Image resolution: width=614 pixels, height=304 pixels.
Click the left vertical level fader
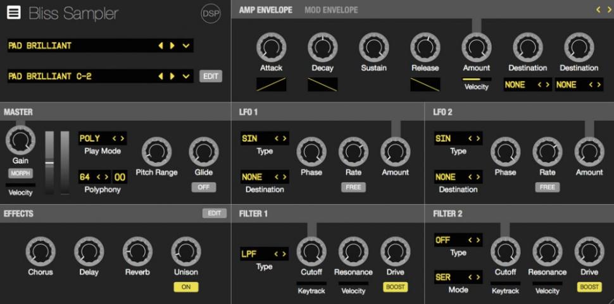(x=49, y=162)
